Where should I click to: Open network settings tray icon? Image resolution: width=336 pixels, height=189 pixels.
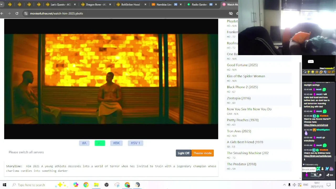(x=295, y=185)
